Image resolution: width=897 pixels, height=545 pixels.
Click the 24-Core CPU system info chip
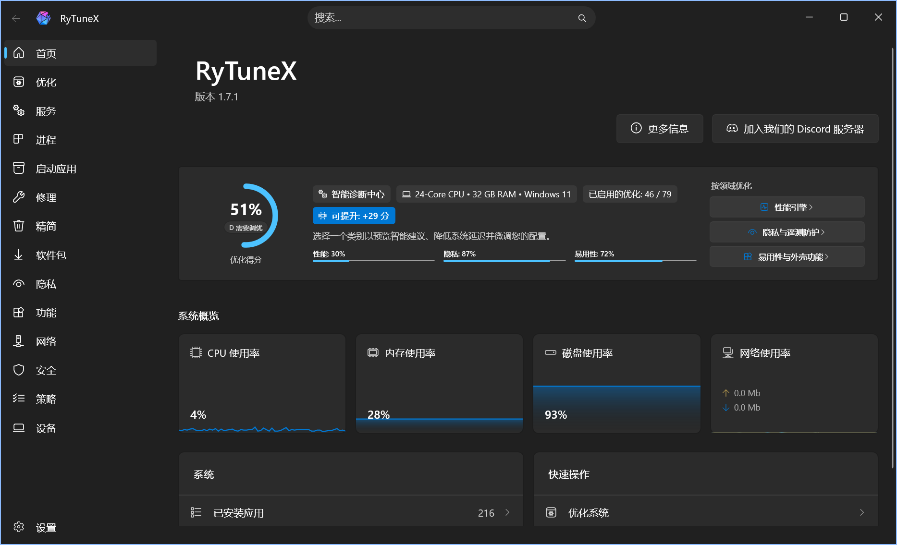tap(487, 194)
